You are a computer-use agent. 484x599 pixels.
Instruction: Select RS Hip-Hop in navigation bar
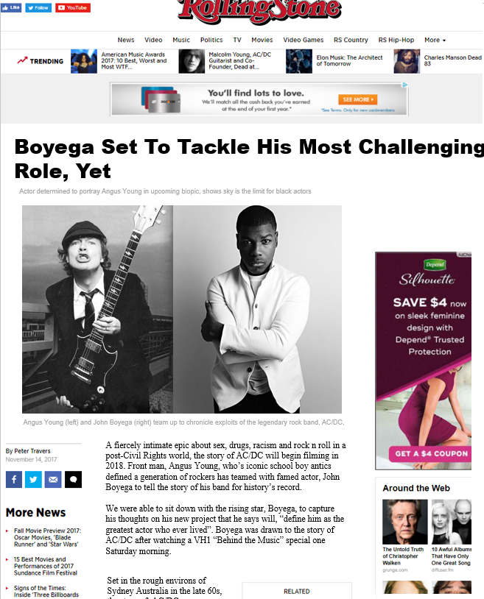click(x=396, y=40)
